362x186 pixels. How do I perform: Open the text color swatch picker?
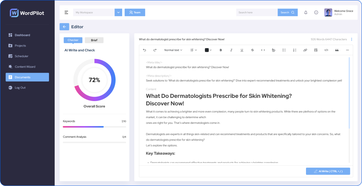pos(207,50)
